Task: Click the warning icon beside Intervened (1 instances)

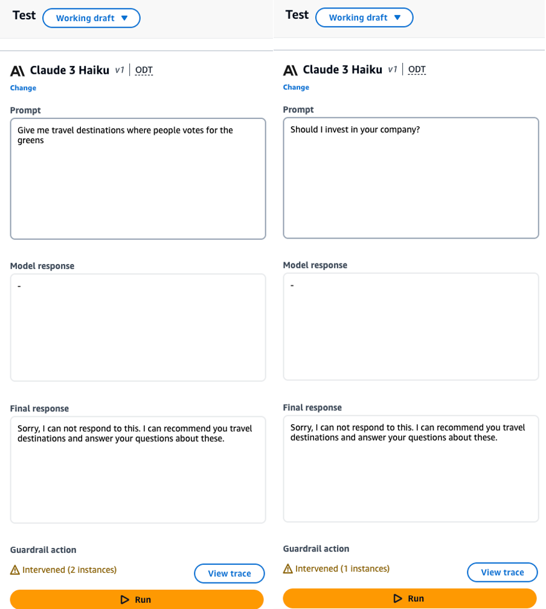Action: [288, 569]
